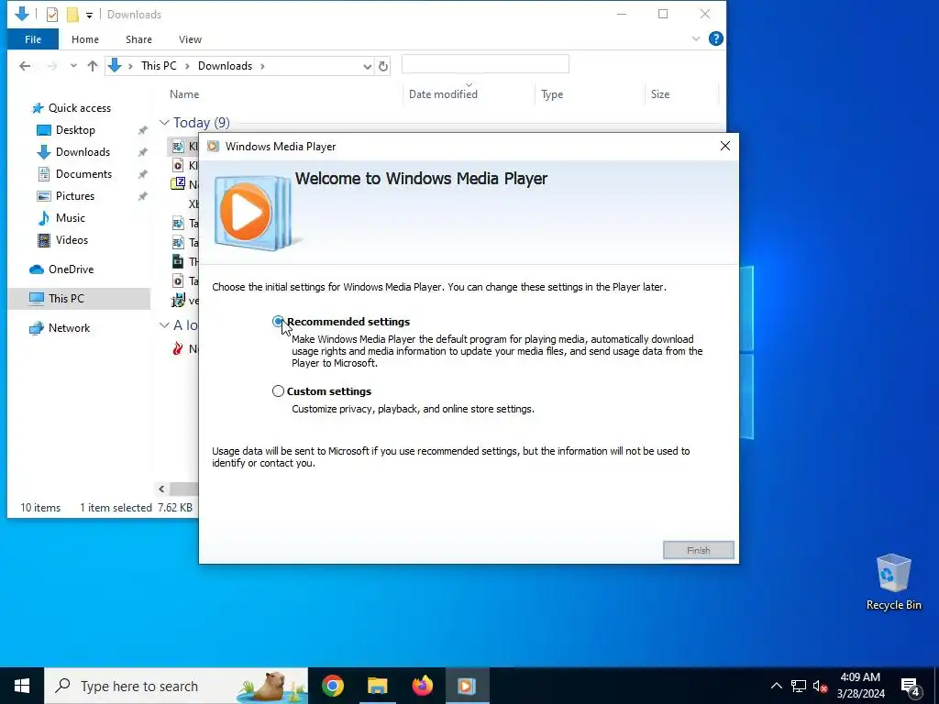Open OneDrive in the navigation pane

pyautogui.click(x=71, y=269)
